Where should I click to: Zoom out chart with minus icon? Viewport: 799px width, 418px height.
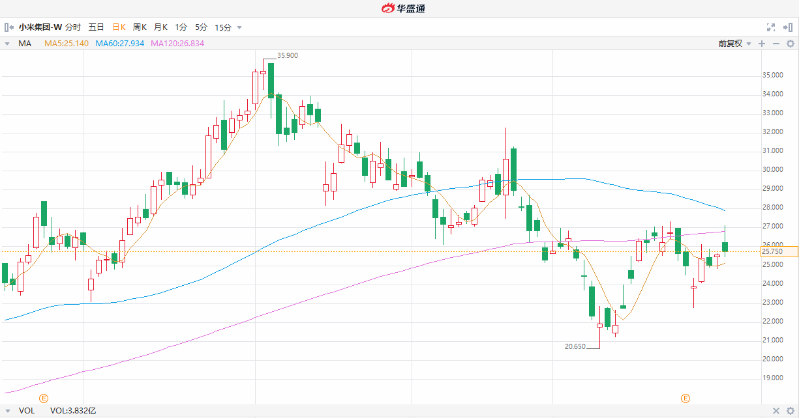coord(776,44)
